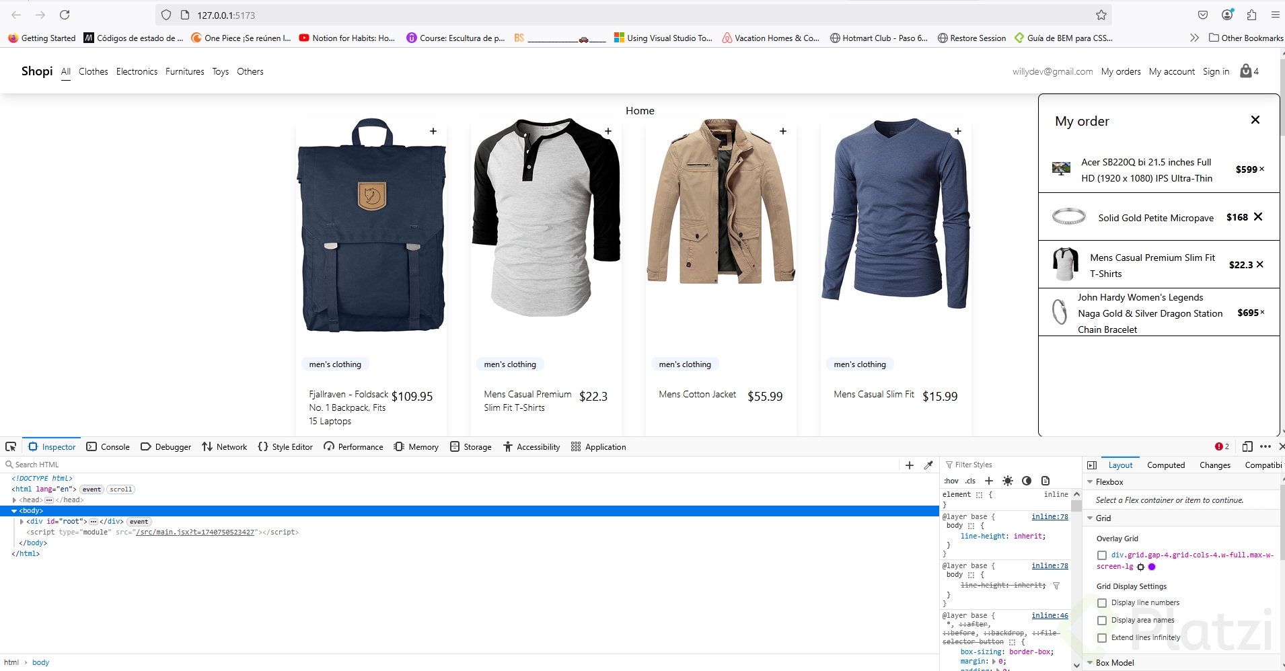Open the Firefox application menu
Viewport: 1285px width, 671px height.
click(x=1276, y=15)
